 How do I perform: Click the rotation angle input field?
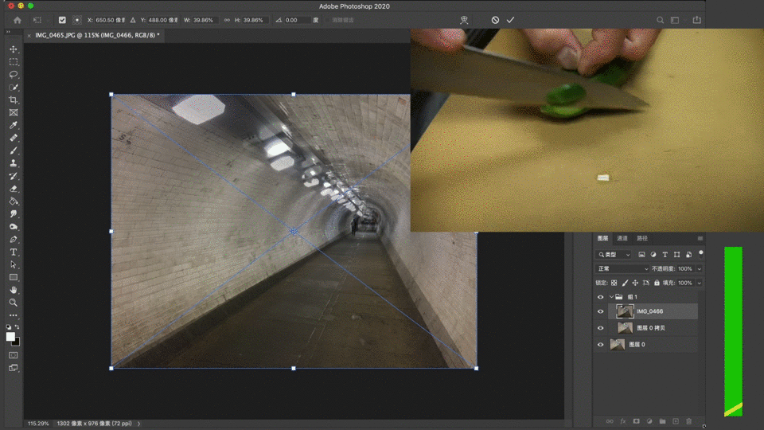tap(297, 20)
